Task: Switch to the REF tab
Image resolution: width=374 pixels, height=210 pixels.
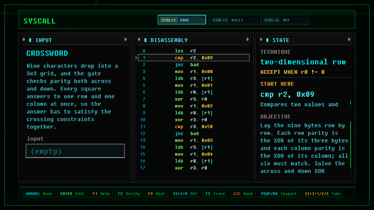Action: (x=285, y=20)
